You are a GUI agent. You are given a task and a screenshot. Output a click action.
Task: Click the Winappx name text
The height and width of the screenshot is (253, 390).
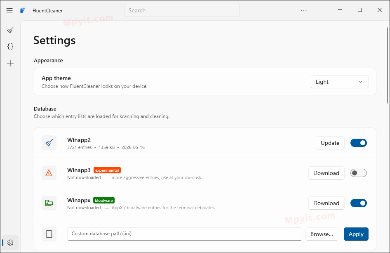point(79,201)
